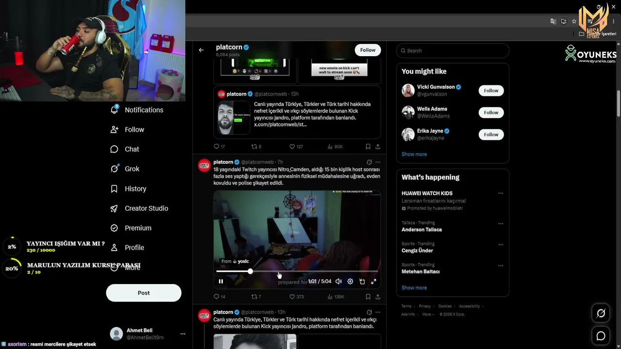Pause the Nitro_Camden video
The image size is (621, 349).
221,282
